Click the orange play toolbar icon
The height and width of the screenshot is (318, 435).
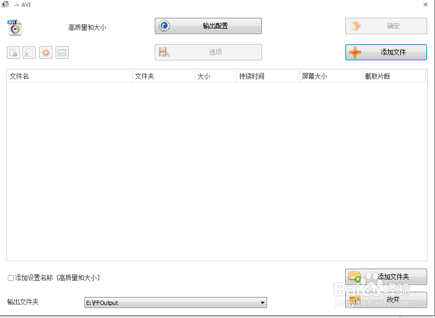[x=46, y=52]
